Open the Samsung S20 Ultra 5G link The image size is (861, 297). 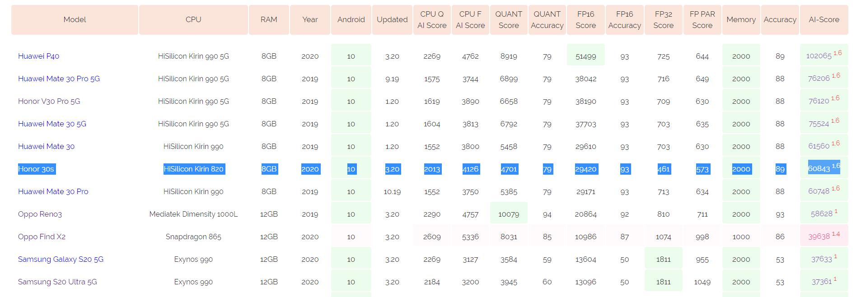click(57, 282)
